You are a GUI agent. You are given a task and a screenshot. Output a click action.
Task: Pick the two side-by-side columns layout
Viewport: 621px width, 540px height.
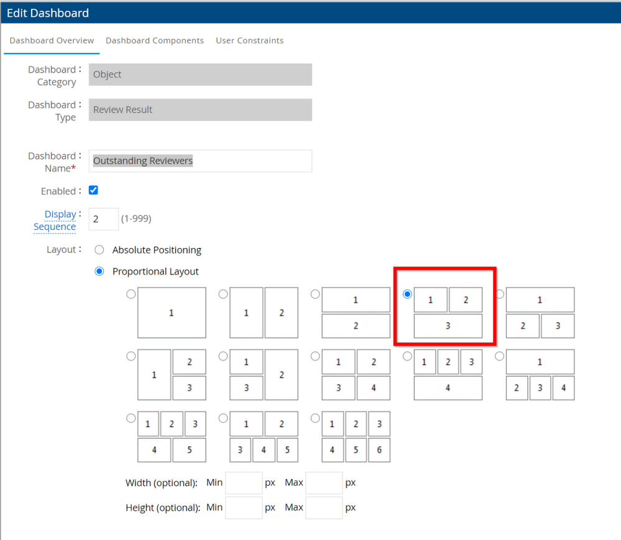(x=223, y=295)
